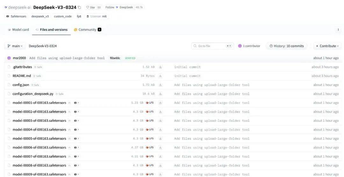Screen dimensions: 344x177
Task: Open commit message on config.json row
Action: (212, 85)
